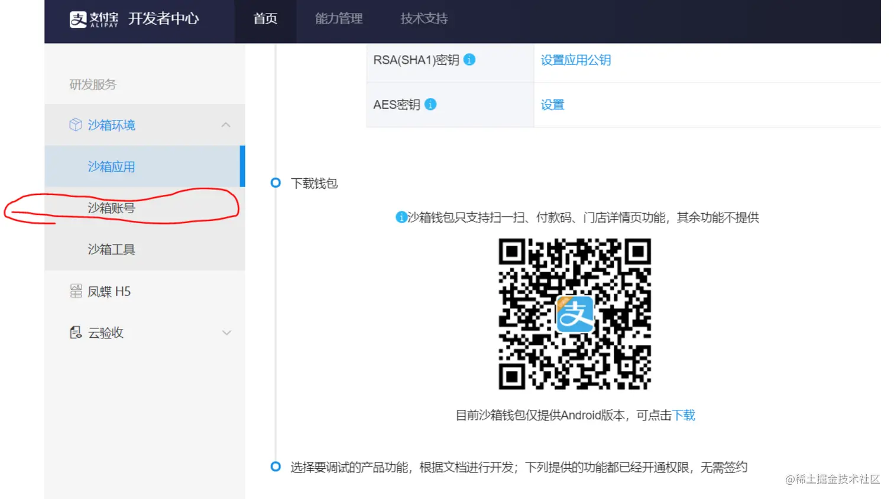Screen dimensions: 894x499
Task: Click the 云验收 clipboard icon
Action: tap(76, 332)
